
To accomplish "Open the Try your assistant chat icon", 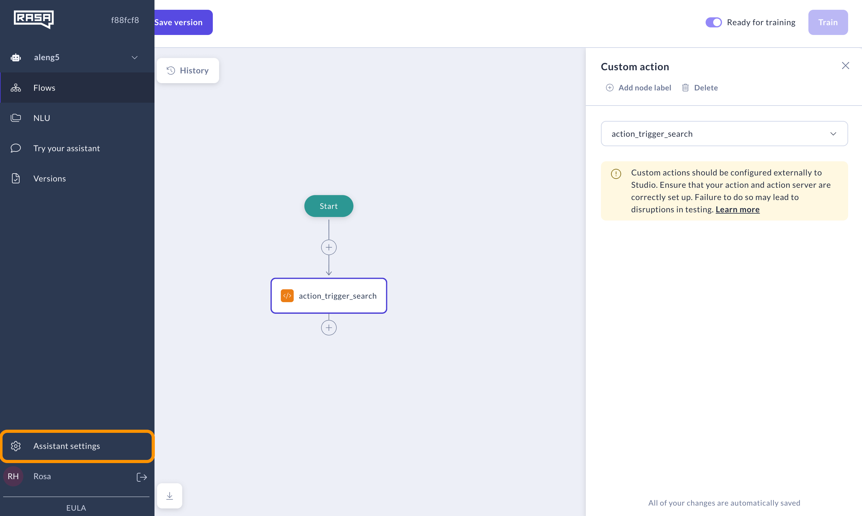I will [x=15, y=148].
